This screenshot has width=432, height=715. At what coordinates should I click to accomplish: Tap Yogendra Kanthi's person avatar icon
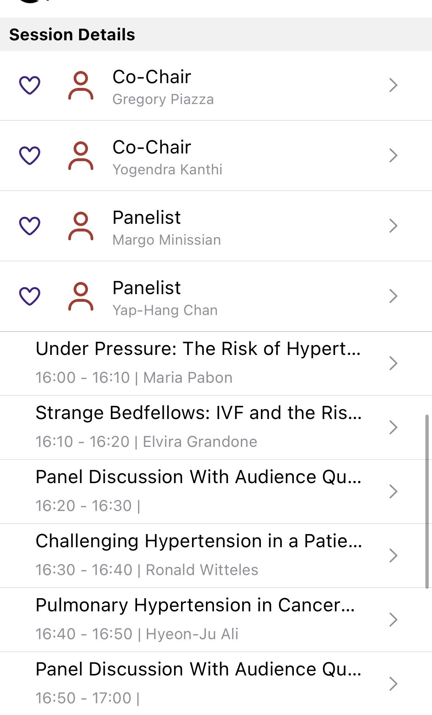point(81,156)
